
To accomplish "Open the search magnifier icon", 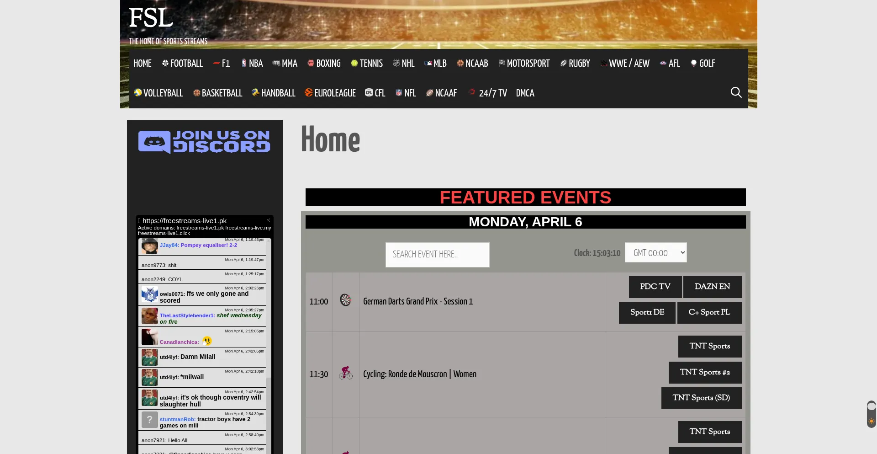I will (736, 92).
